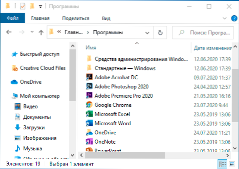Select the Adobe Premiere Pro 2020 icon

[89, 95]
